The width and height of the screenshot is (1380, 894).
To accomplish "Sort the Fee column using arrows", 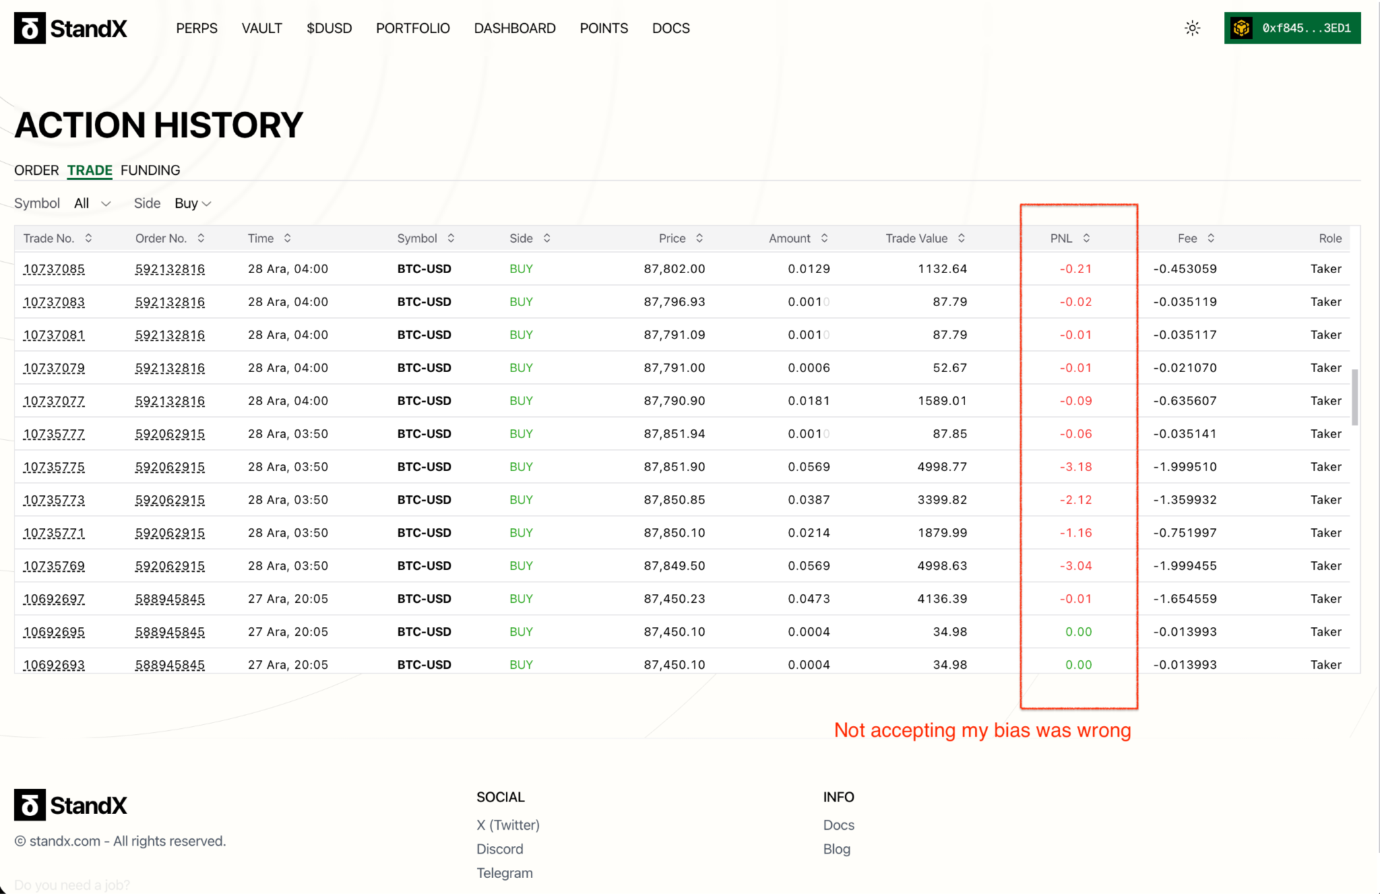I will (x=1211, y=238).
